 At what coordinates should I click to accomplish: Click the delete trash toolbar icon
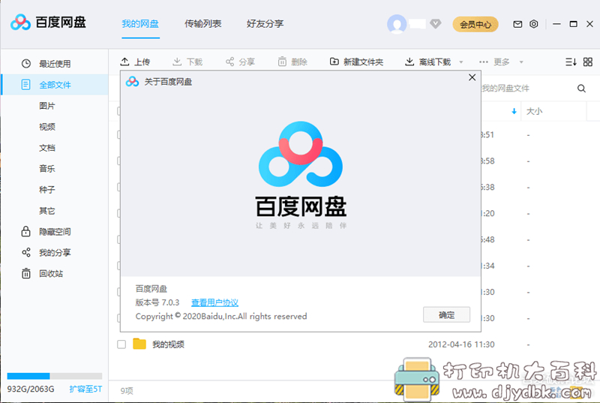click(x=282, y=62)
